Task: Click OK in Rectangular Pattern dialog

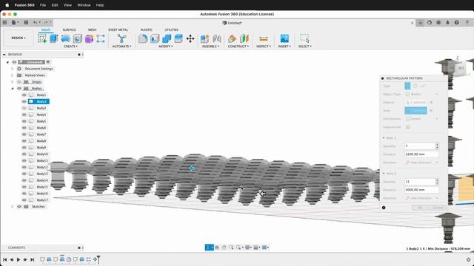Action: [420, 208]
